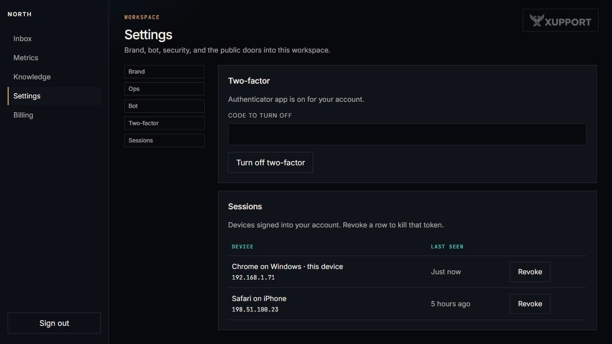Click IP address 192.168.1.71
This screenshot has width=612, height=344.
tap(253, 278)
